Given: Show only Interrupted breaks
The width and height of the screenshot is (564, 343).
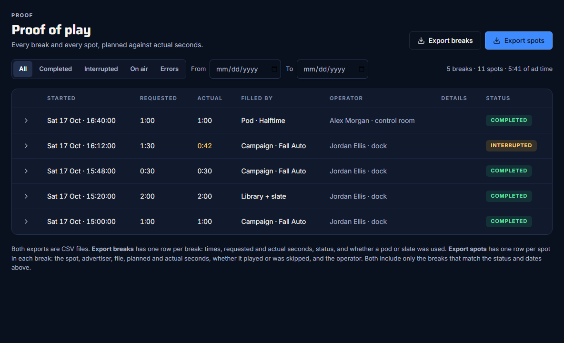Looking at the screenshot, I should [101, 69].
